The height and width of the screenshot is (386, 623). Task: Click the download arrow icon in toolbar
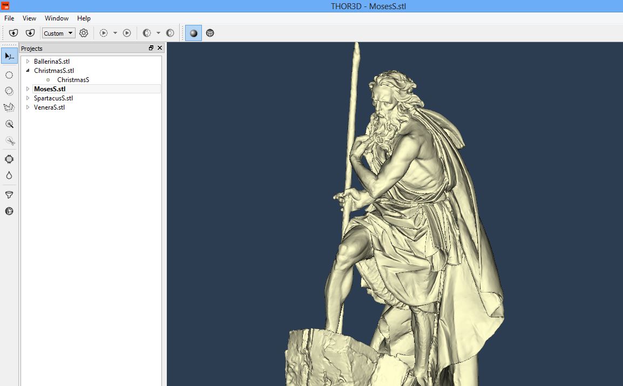pyautogui.click(x=30, y=33)
